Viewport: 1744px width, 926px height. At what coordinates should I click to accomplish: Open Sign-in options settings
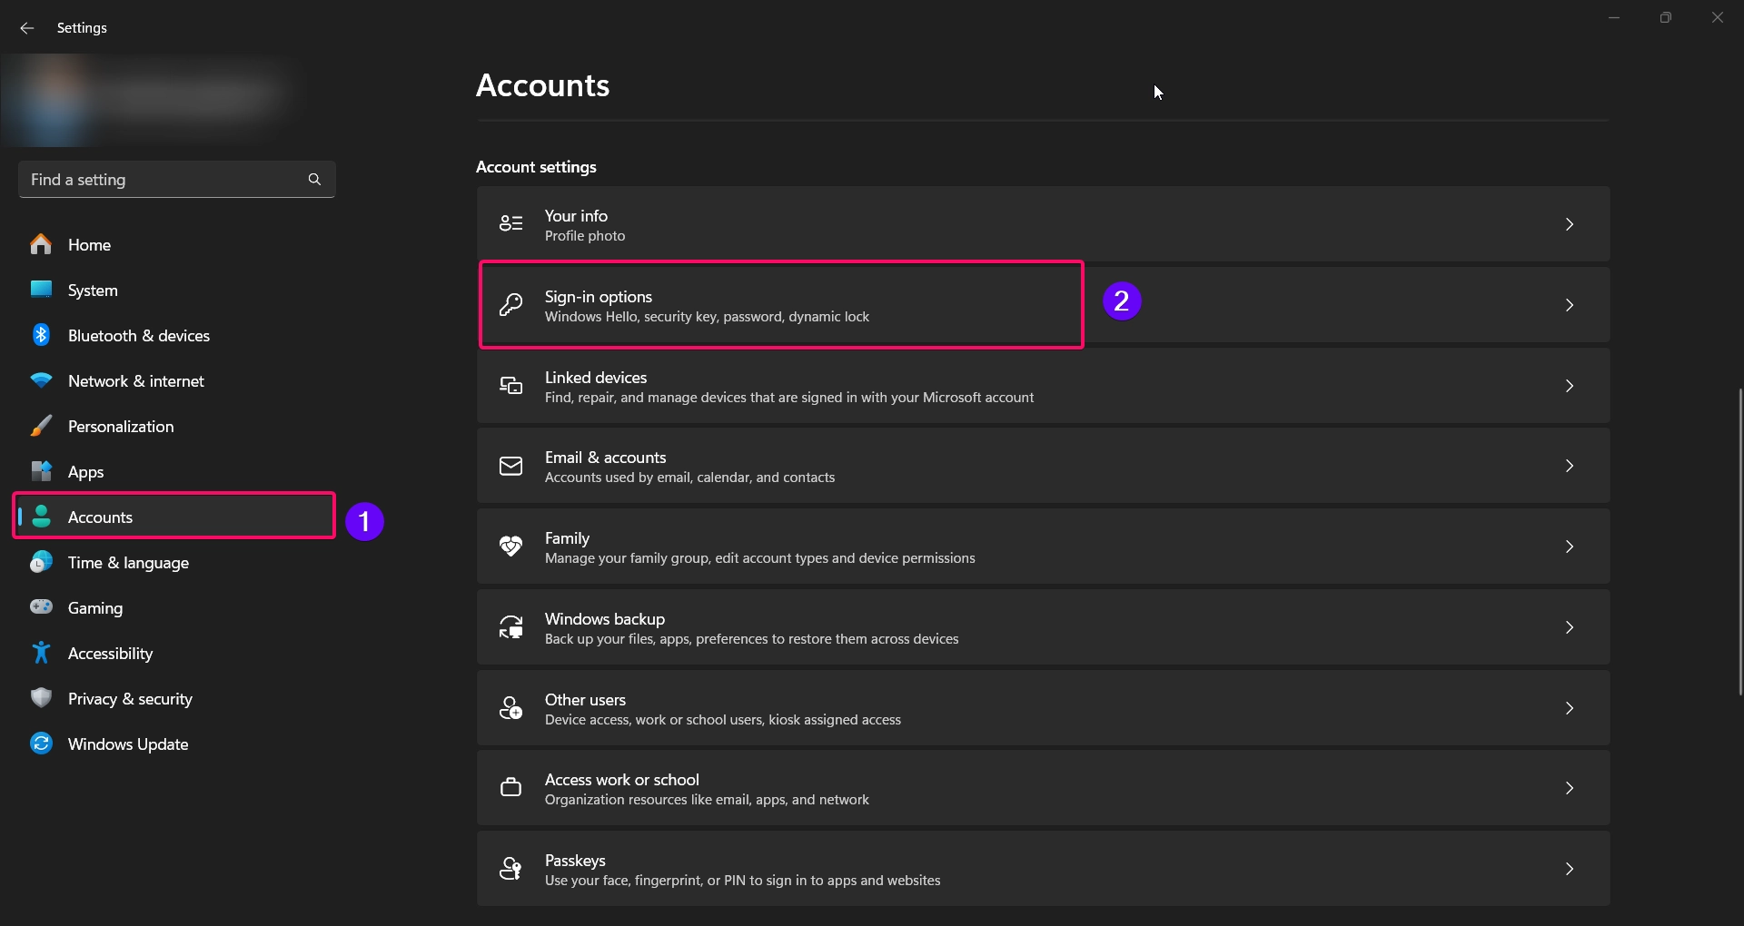pyautogui.click(x=1043, y=305)
